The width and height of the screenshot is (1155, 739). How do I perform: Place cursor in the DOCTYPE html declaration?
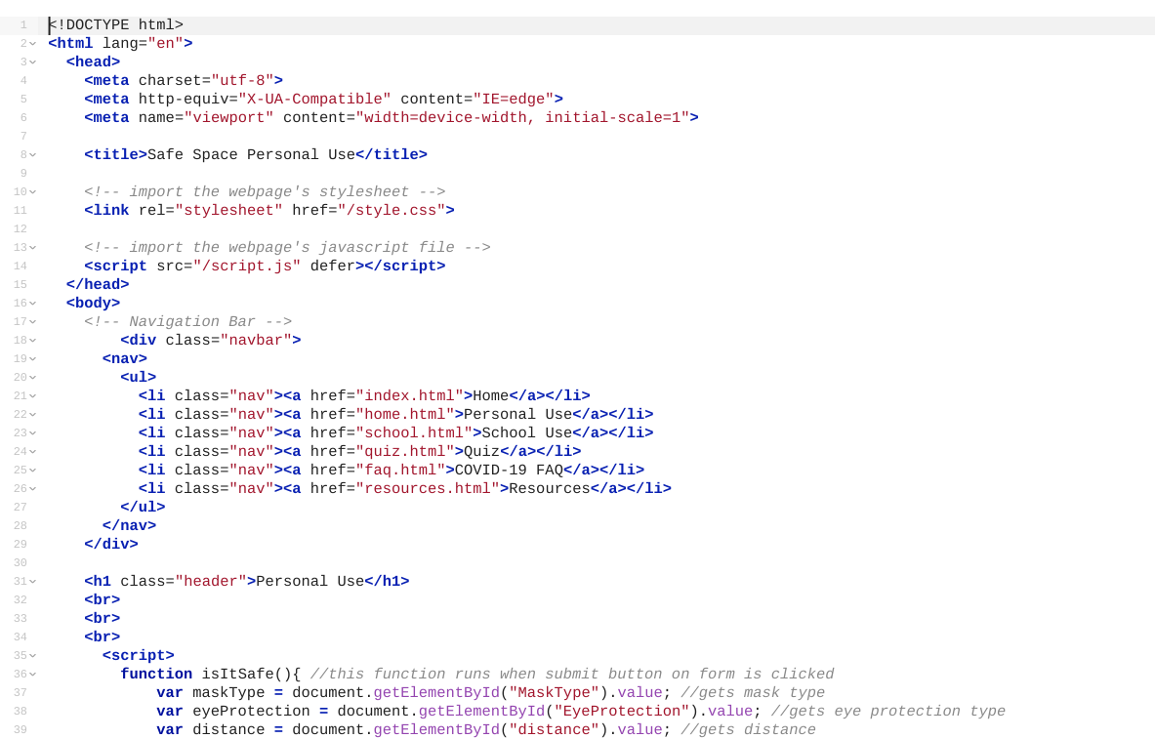click(x=115, y=25)
